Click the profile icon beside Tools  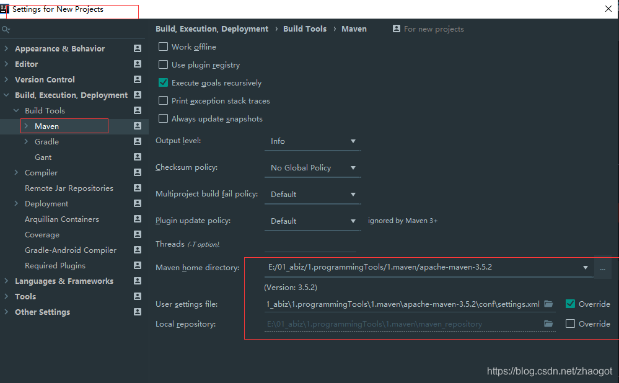(x=138, y=296)
